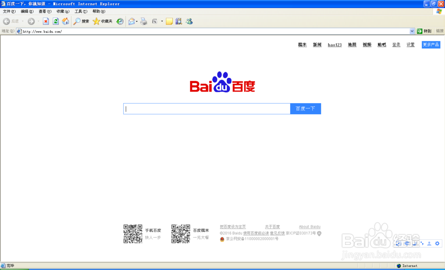
Task: Click the police badge icon by 京公网安备
Action: [x=222, y=239]
